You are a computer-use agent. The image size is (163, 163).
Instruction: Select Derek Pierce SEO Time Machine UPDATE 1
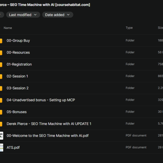[49, 124]
